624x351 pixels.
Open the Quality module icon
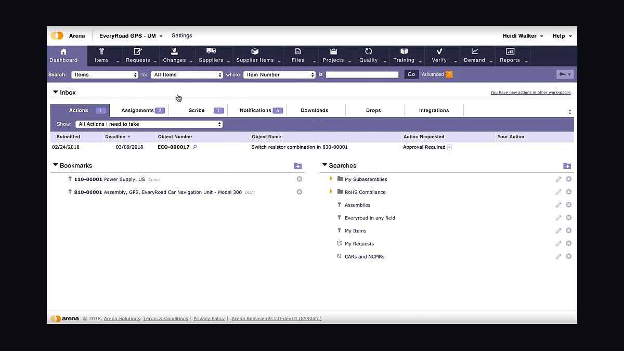[369, 51]
